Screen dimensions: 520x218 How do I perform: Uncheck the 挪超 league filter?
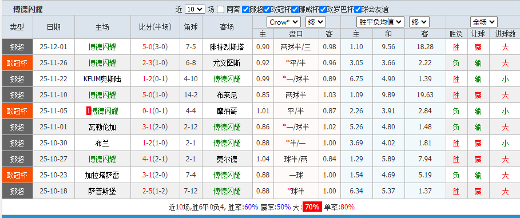coord(246,10)
